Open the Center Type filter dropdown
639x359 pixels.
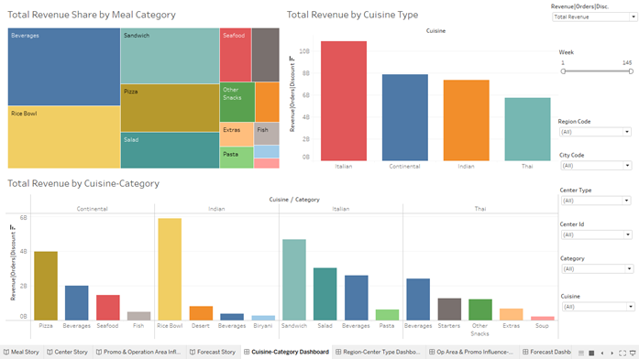596,201
